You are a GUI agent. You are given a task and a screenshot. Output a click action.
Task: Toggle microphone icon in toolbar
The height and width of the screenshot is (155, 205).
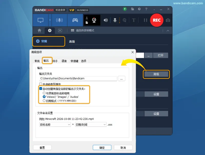(115, 20)
